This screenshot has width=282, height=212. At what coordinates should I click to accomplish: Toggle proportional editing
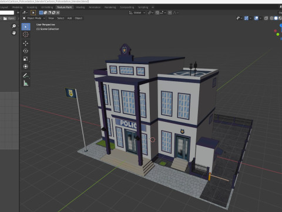click(x=170, y=13)
